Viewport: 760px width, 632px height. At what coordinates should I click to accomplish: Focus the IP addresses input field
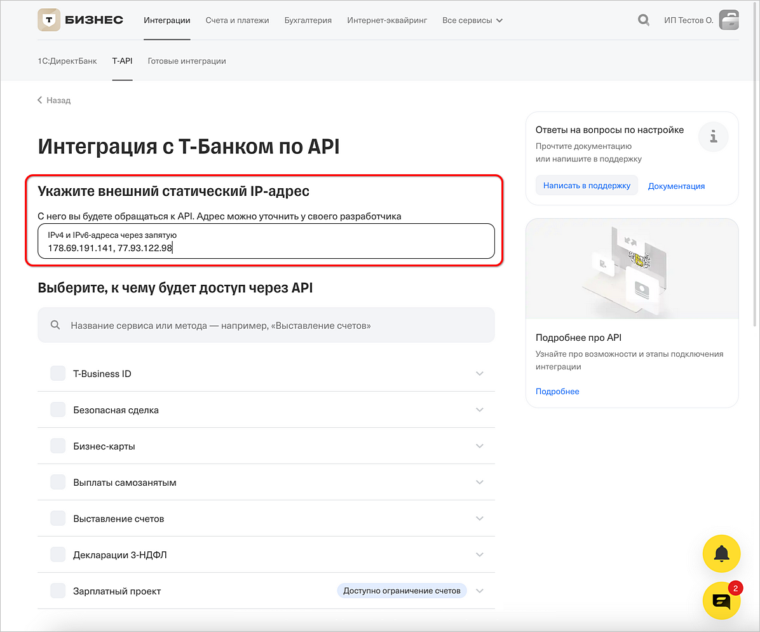(x=266, y=241)
